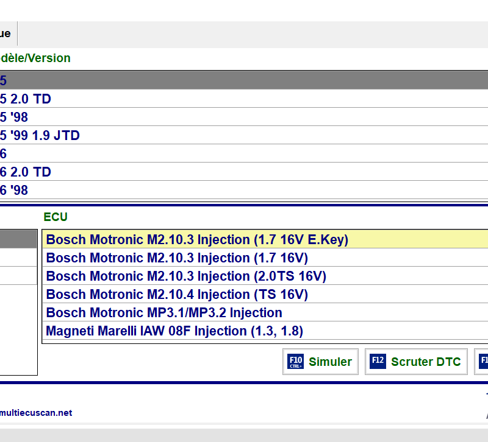Choose Bosch Motronic M2.10.3 Injection (1.7 16V)
The image size is (488, 442).
tap(177, 258)
